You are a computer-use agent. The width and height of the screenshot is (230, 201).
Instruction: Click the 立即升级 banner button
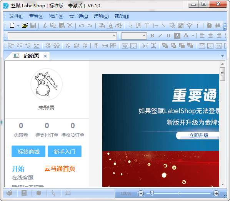tap(198, 136)
